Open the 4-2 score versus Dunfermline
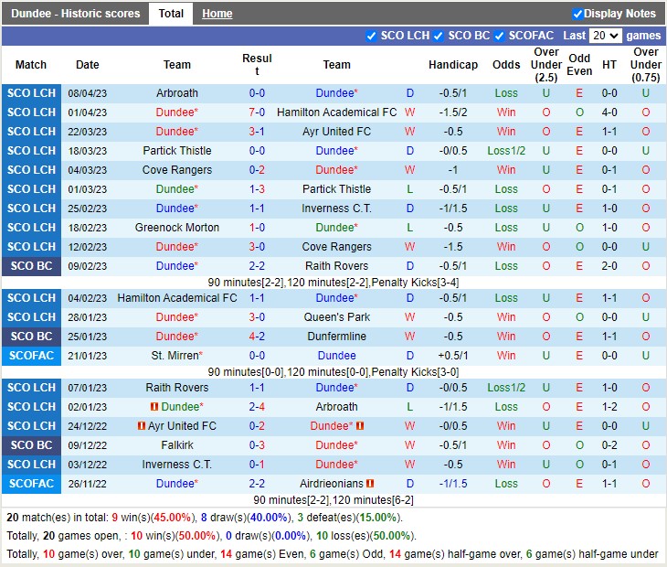The height and width of the screenshot is (567, 667). [x=257, y=337]
